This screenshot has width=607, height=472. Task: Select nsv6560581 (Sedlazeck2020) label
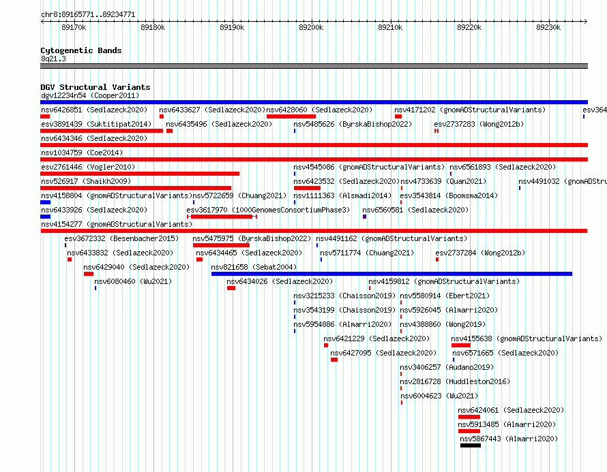pos(415,210)
